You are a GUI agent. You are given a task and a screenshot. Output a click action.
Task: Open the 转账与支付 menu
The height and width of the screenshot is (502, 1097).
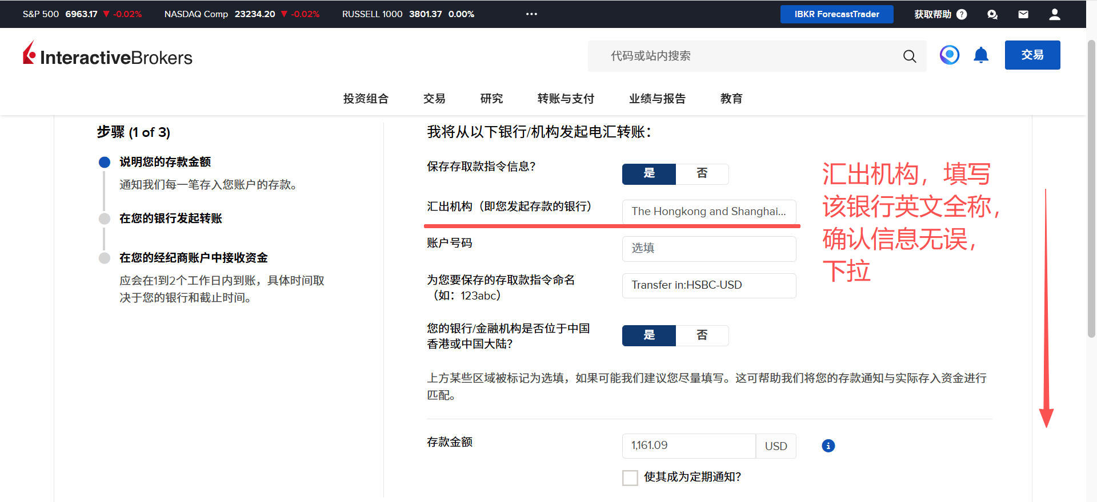tap(566, 99)
